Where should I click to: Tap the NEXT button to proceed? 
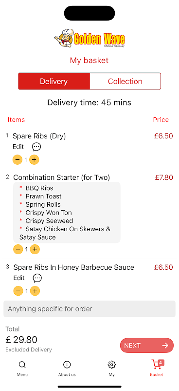pyautogui.click(x=147, y=346)
